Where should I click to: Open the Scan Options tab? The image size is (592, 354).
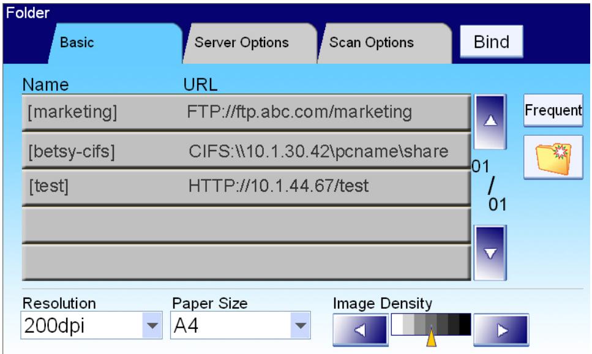384,43
